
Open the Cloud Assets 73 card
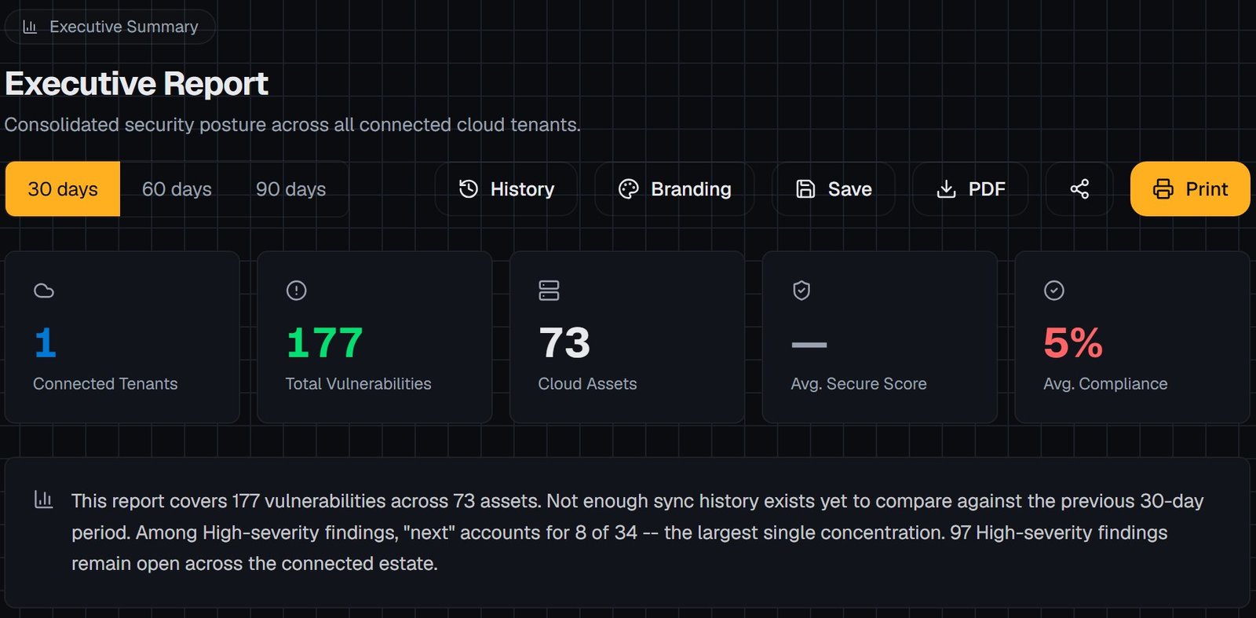[x=627, y=337]
